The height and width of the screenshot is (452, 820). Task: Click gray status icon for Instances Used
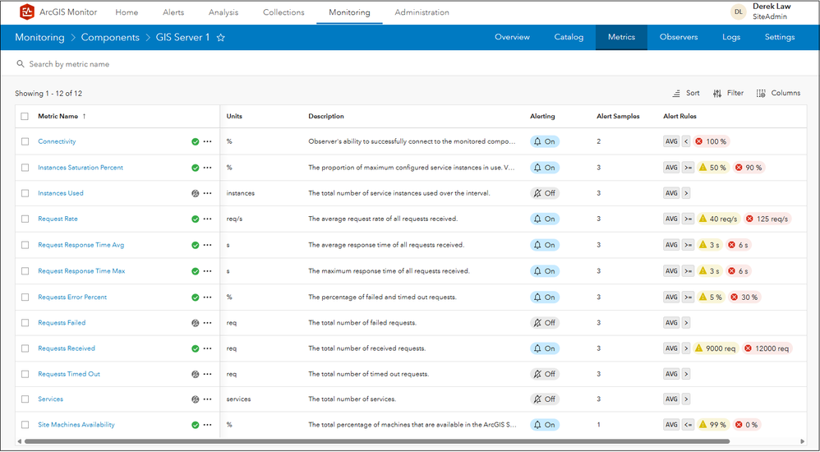click(x=195, y=194)
